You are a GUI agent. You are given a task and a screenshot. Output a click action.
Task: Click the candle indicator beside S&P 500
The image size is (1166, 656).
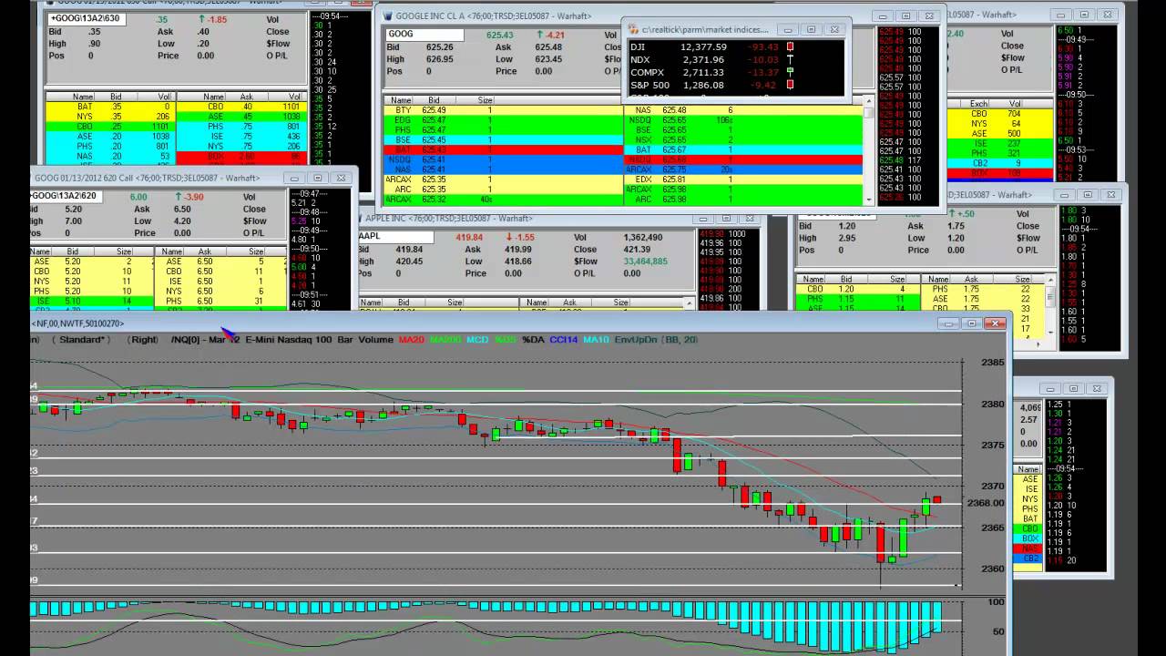[790, 85]
